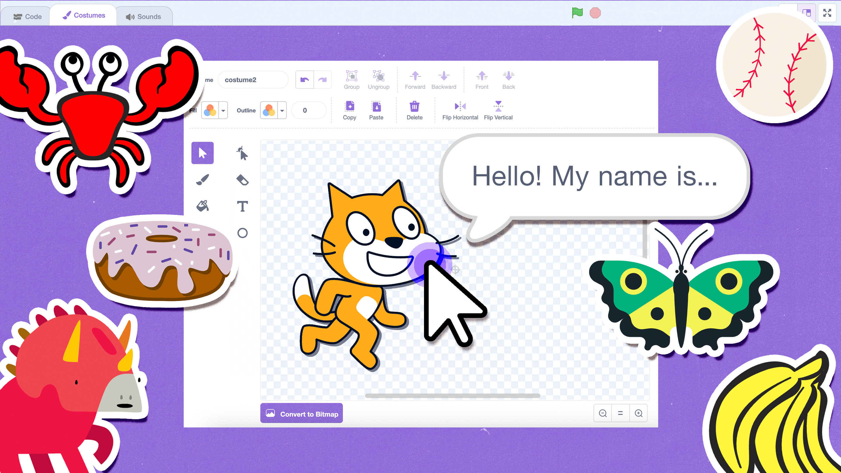Viewport: 841px width, 473px height.
Task: Expand the Outline color dropdown arrow
Action: tap(282, 110)
